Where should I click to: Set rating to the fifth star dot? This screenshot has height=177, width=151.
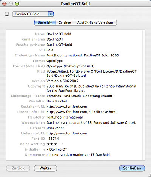pos(62,144)
